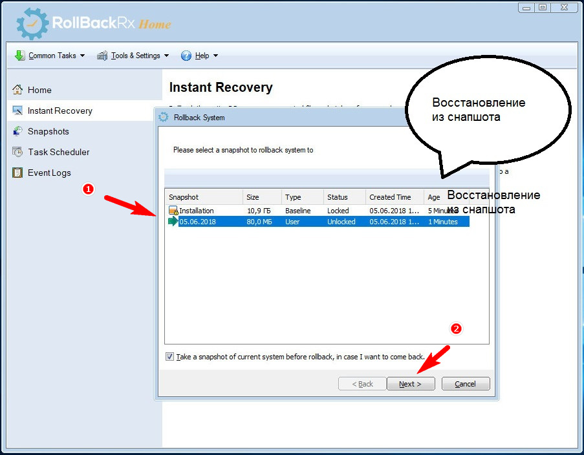Sort by Size column header
Viewport: 584px width, 455px height.
(262, 197)
